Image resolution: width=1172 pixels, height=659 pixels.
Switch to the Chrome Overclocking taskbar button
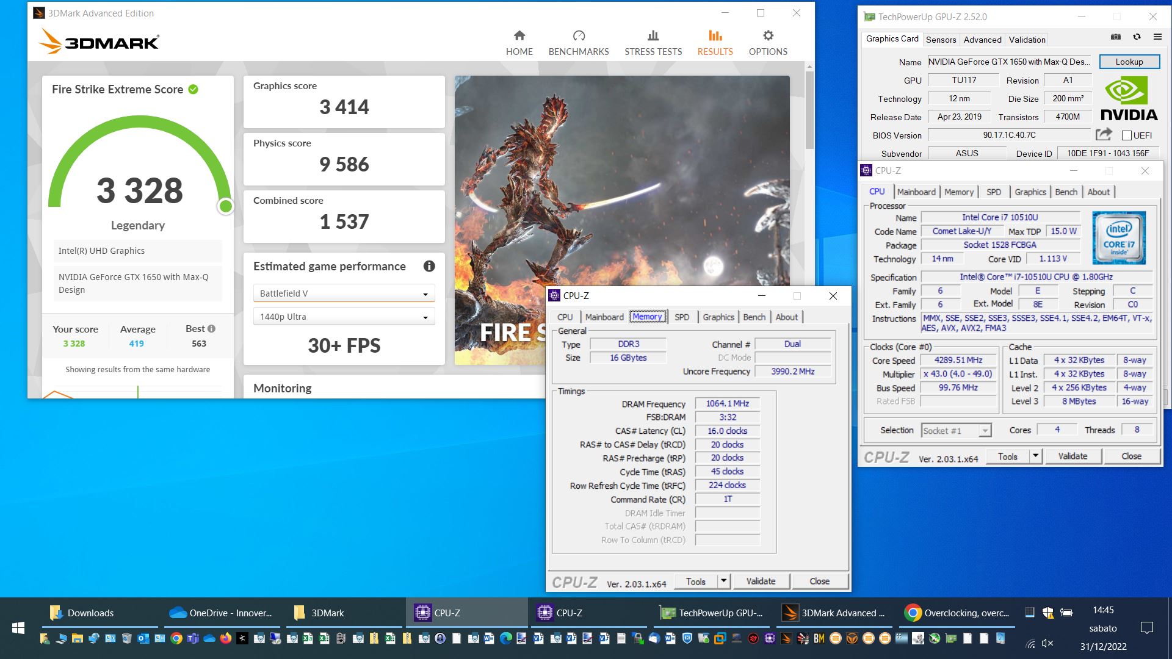pyautogui.click(x=957, y=613)
